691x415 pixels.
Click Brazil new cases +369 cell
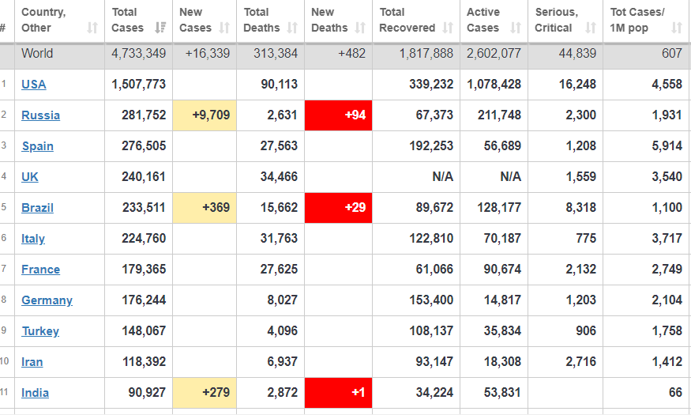205,208
